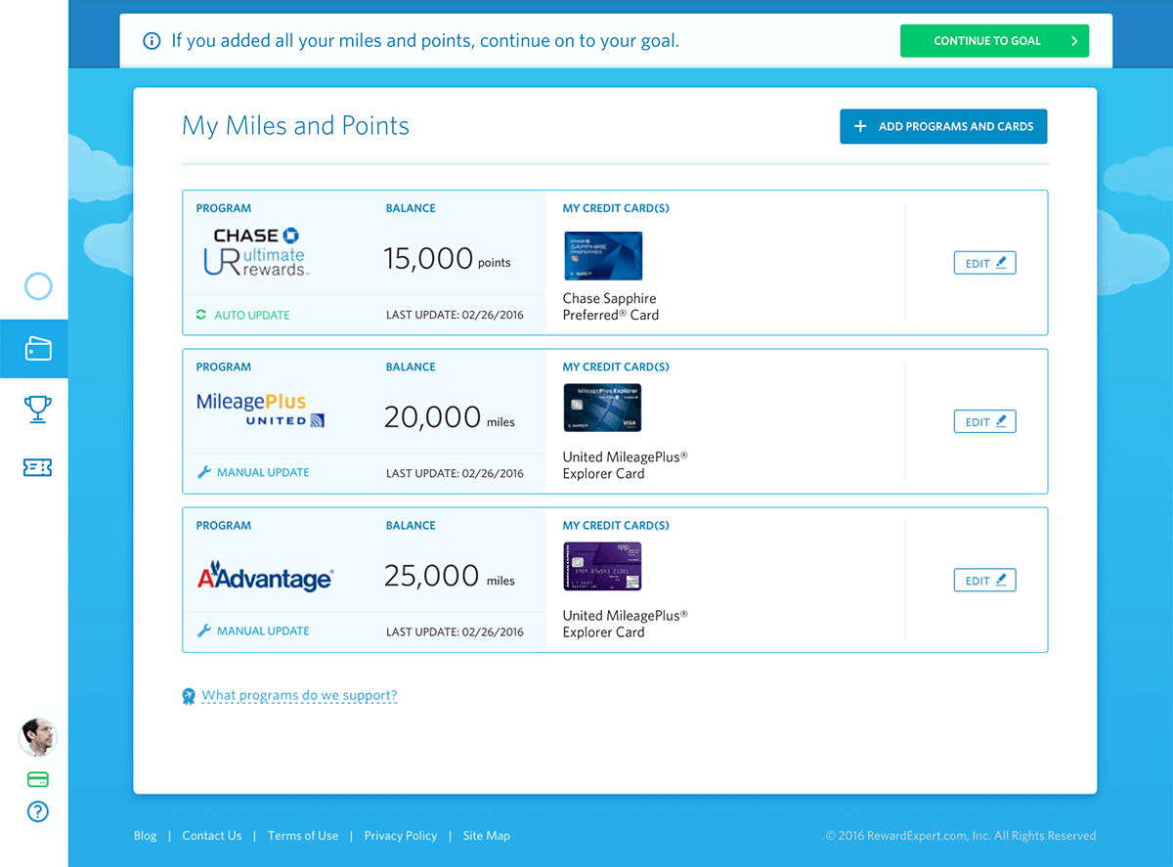
Task: Click the Chase Sapphire Preferred card image
Action: [x=603, y=256]
